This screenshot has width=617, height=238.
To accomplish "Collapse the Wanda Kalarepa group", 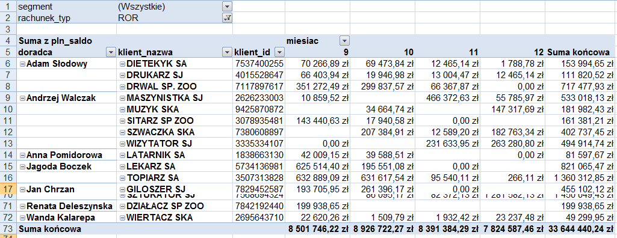I will 22,217.
